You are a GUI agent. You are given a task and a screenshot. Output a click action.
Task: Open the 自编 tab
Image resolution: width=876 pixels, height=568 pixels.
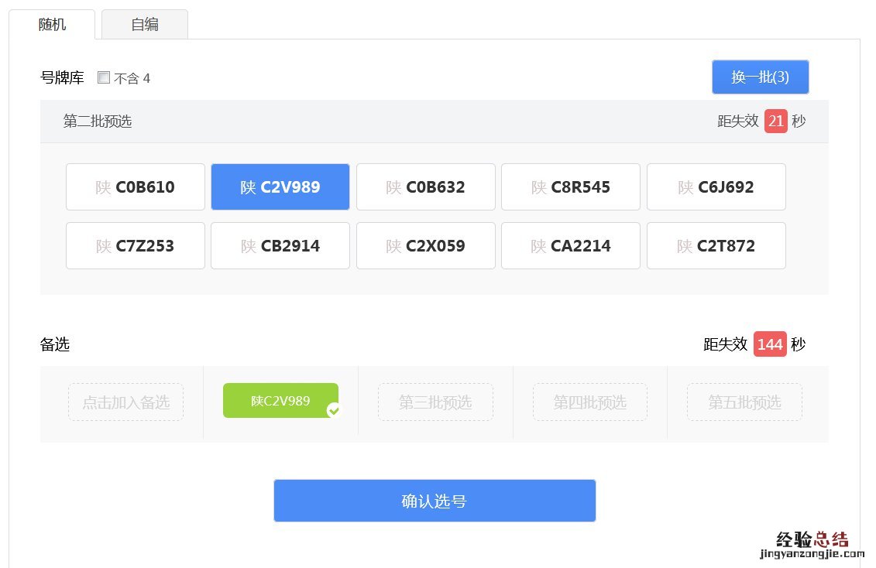pyautogui.click(x=145, y=24)
